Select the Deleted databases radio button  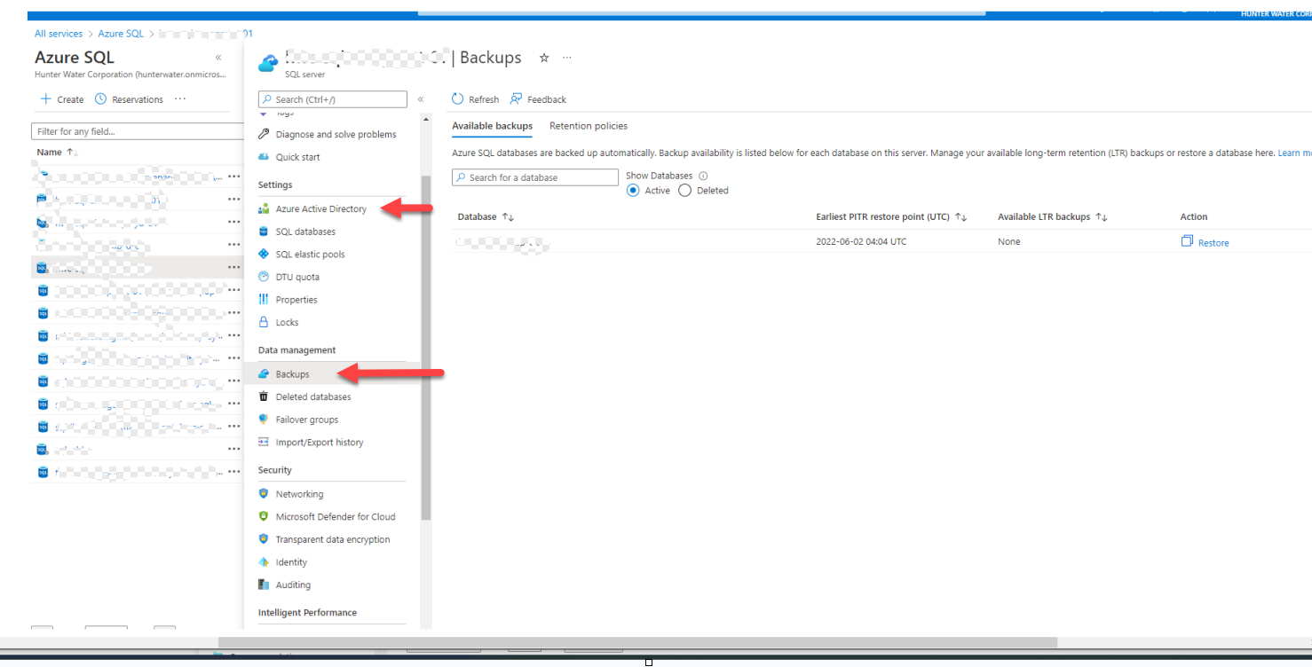click(684, 191)
